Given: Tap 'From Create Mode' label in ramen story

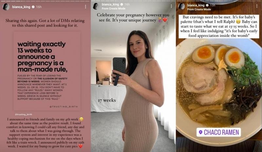Looking at the screenshot, I should (x=199, y=9).
